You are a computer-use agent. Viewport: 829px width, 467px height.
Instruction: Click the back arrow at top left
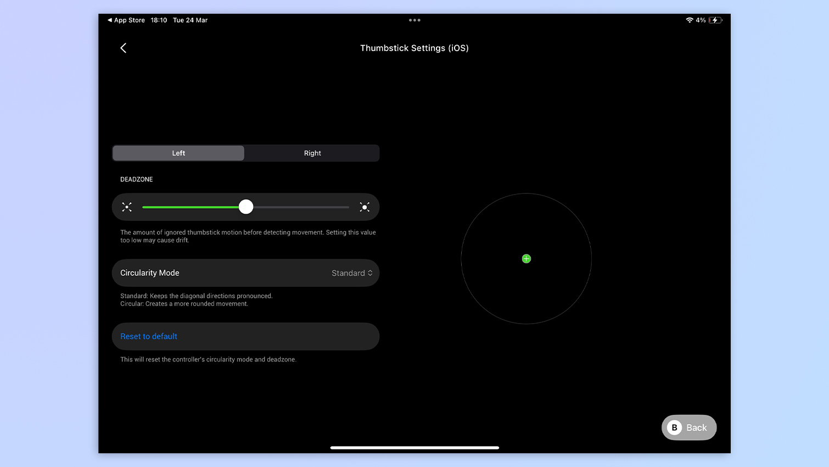point(123,48)
